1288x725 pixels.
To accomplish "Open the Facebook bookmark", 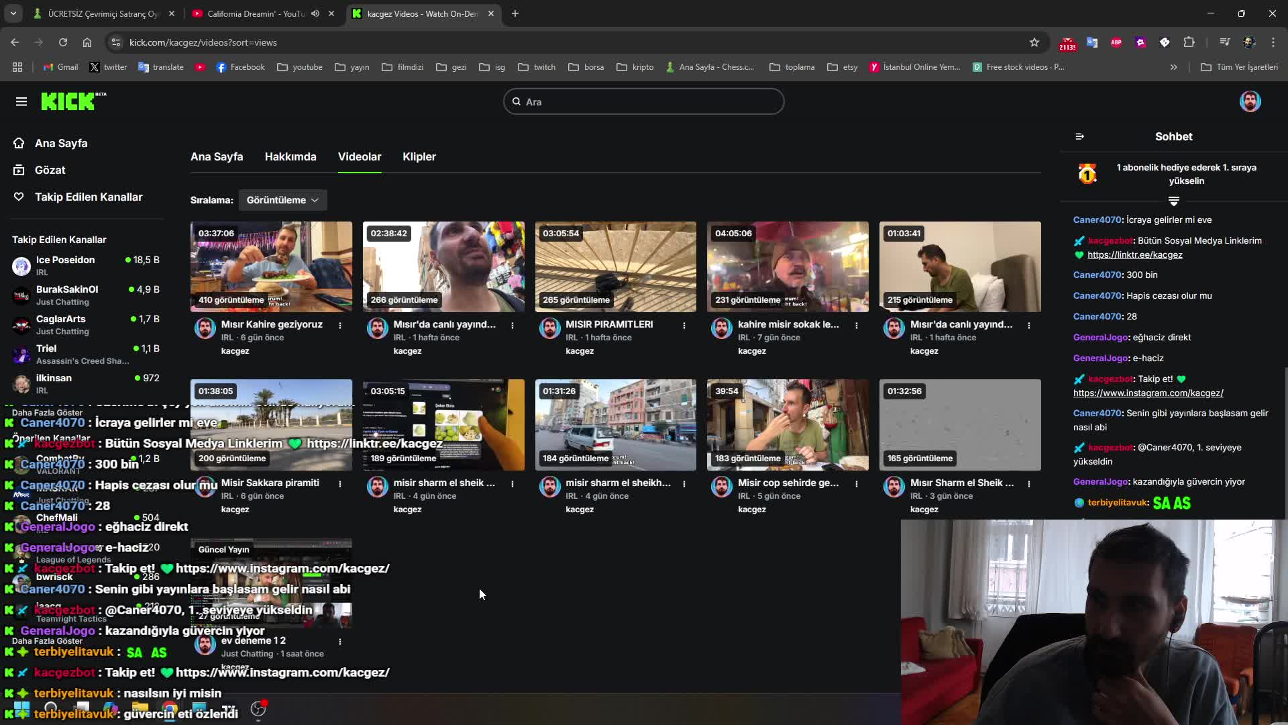I will [240, 67].
